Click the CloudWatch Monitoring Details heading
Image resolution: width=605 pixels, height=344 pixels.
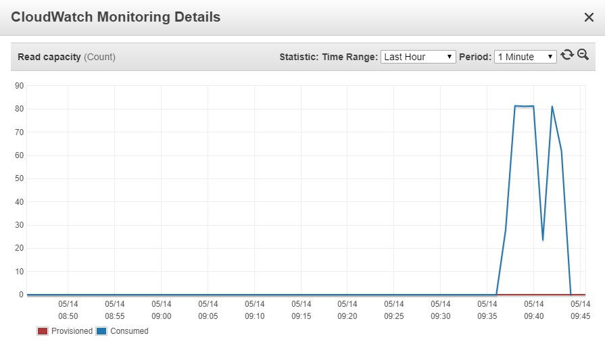pyautogui.click(x=116, y=17)
